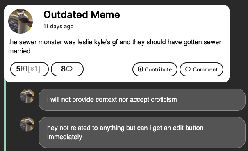Collapse thread using the green vertical line
The height and width of the screenshot is (151, 248).
click(x=5, y=116)
